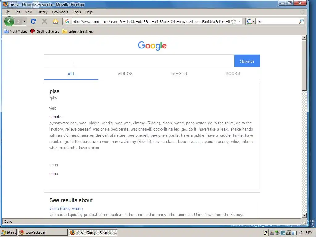Click the 'urinate.' definition text

click(x=56, y=117)
